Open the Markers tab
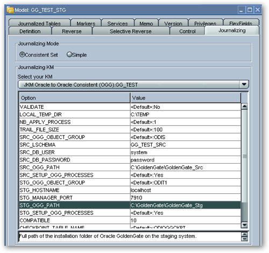The image size is (269, 253). [86, 23]
